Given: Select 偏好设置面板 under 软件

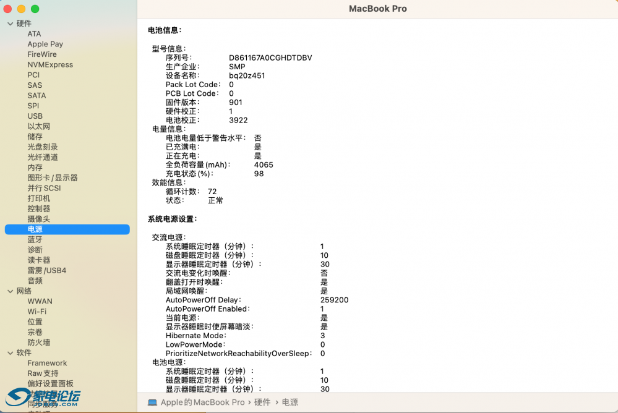Looking at the screenshot, I should tap(51, 383).
